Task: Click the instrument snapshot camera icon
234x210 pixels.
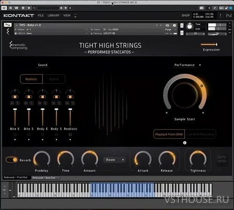Action: coord(168,25)
